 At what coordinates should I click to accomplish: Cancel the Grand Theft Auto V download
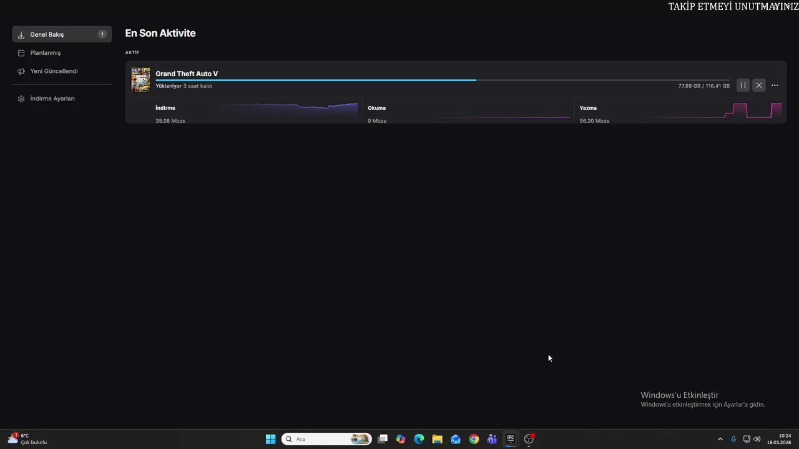[758, 85]
